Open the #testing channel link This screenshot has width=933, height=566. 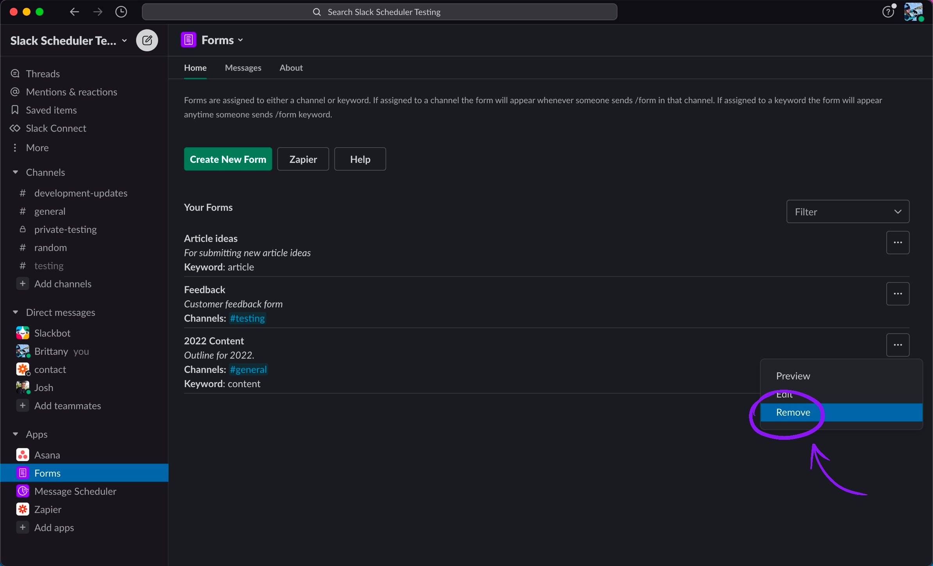[x=247, y=318]
